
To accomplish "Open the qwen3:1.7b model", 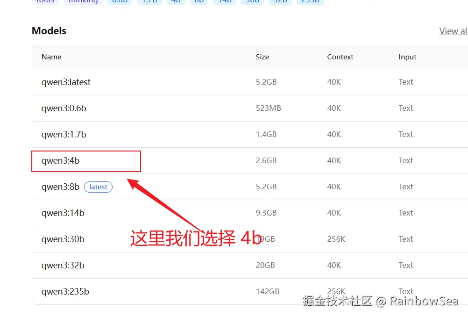I will (x=64, y=135).
